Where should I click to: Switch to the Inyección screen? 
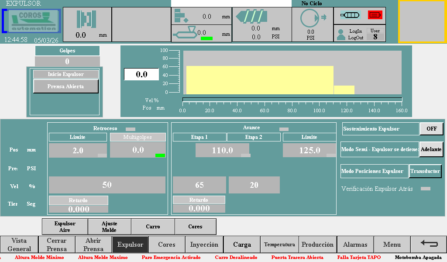click(204, 245)
